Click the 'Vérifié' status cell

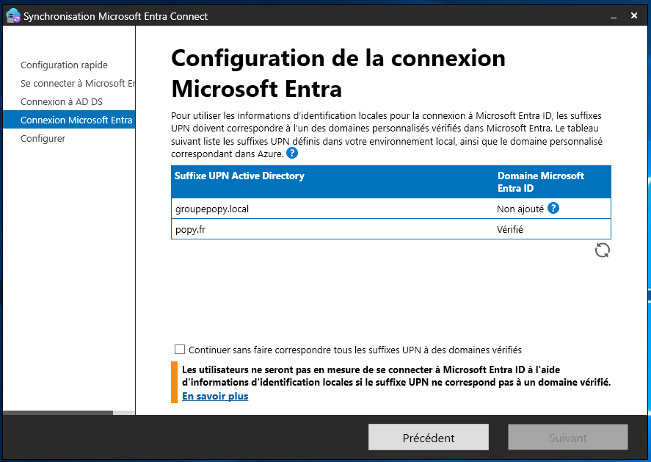510,229
